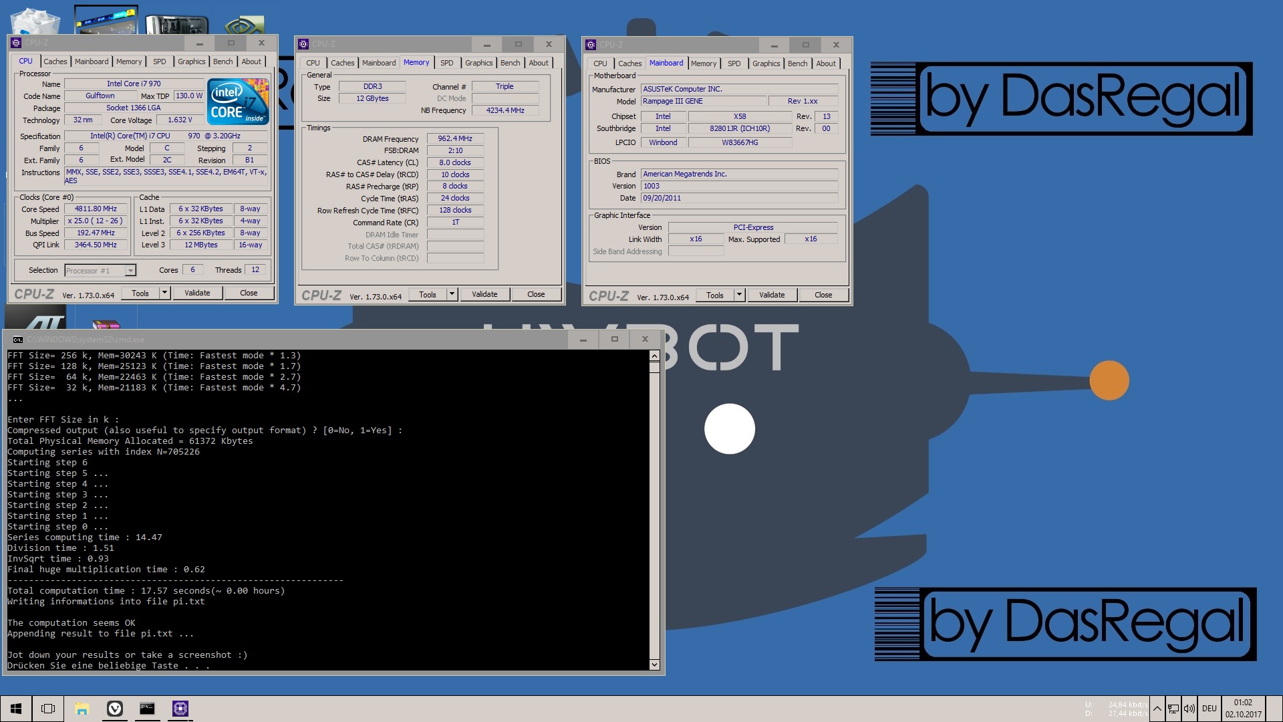This screenshot has width=1283, height=722.
Task: Switch to Caches tab in CPU window
Action: tap(55, 62)
